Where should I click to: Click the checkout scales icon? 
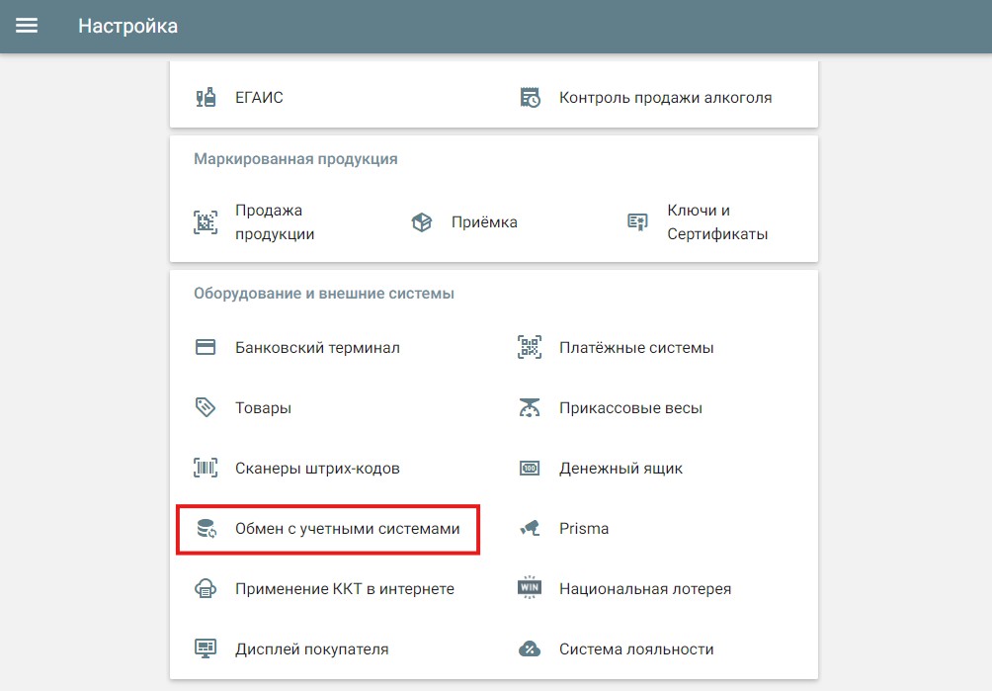click(530, 407)
